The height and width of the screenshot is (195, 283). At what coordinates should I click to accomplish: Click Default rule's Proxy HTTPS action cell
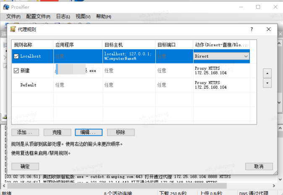pos(221,85)
